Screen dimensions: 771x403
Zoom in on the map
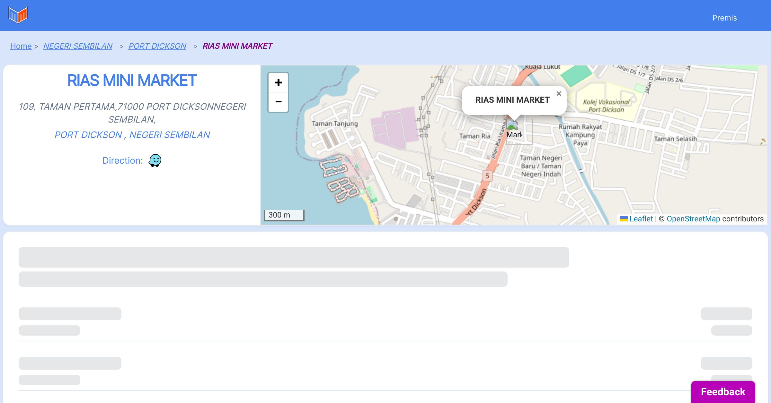[278, 83]
